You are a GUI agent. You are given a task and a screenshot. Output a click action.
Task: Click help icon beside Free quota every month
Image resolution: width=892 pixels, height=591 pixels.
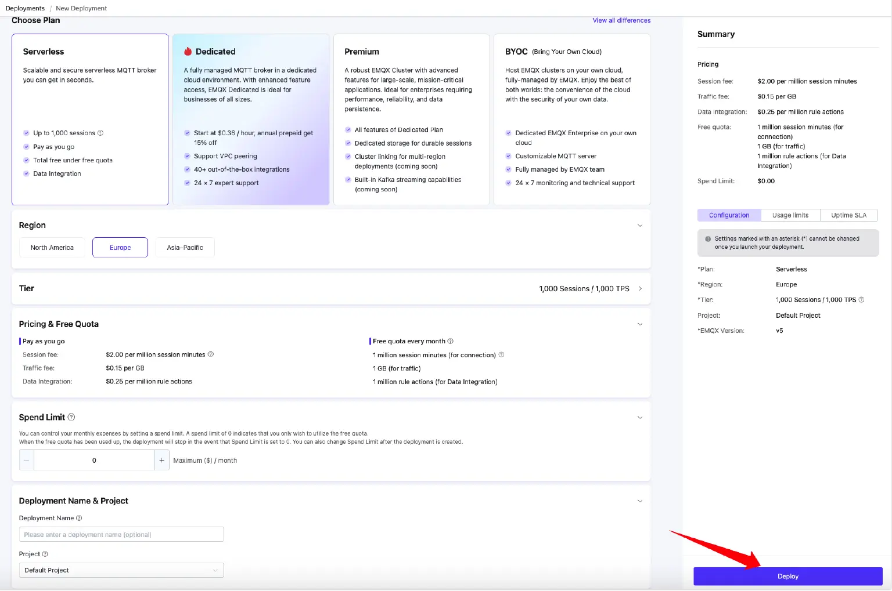coord(451,341)
